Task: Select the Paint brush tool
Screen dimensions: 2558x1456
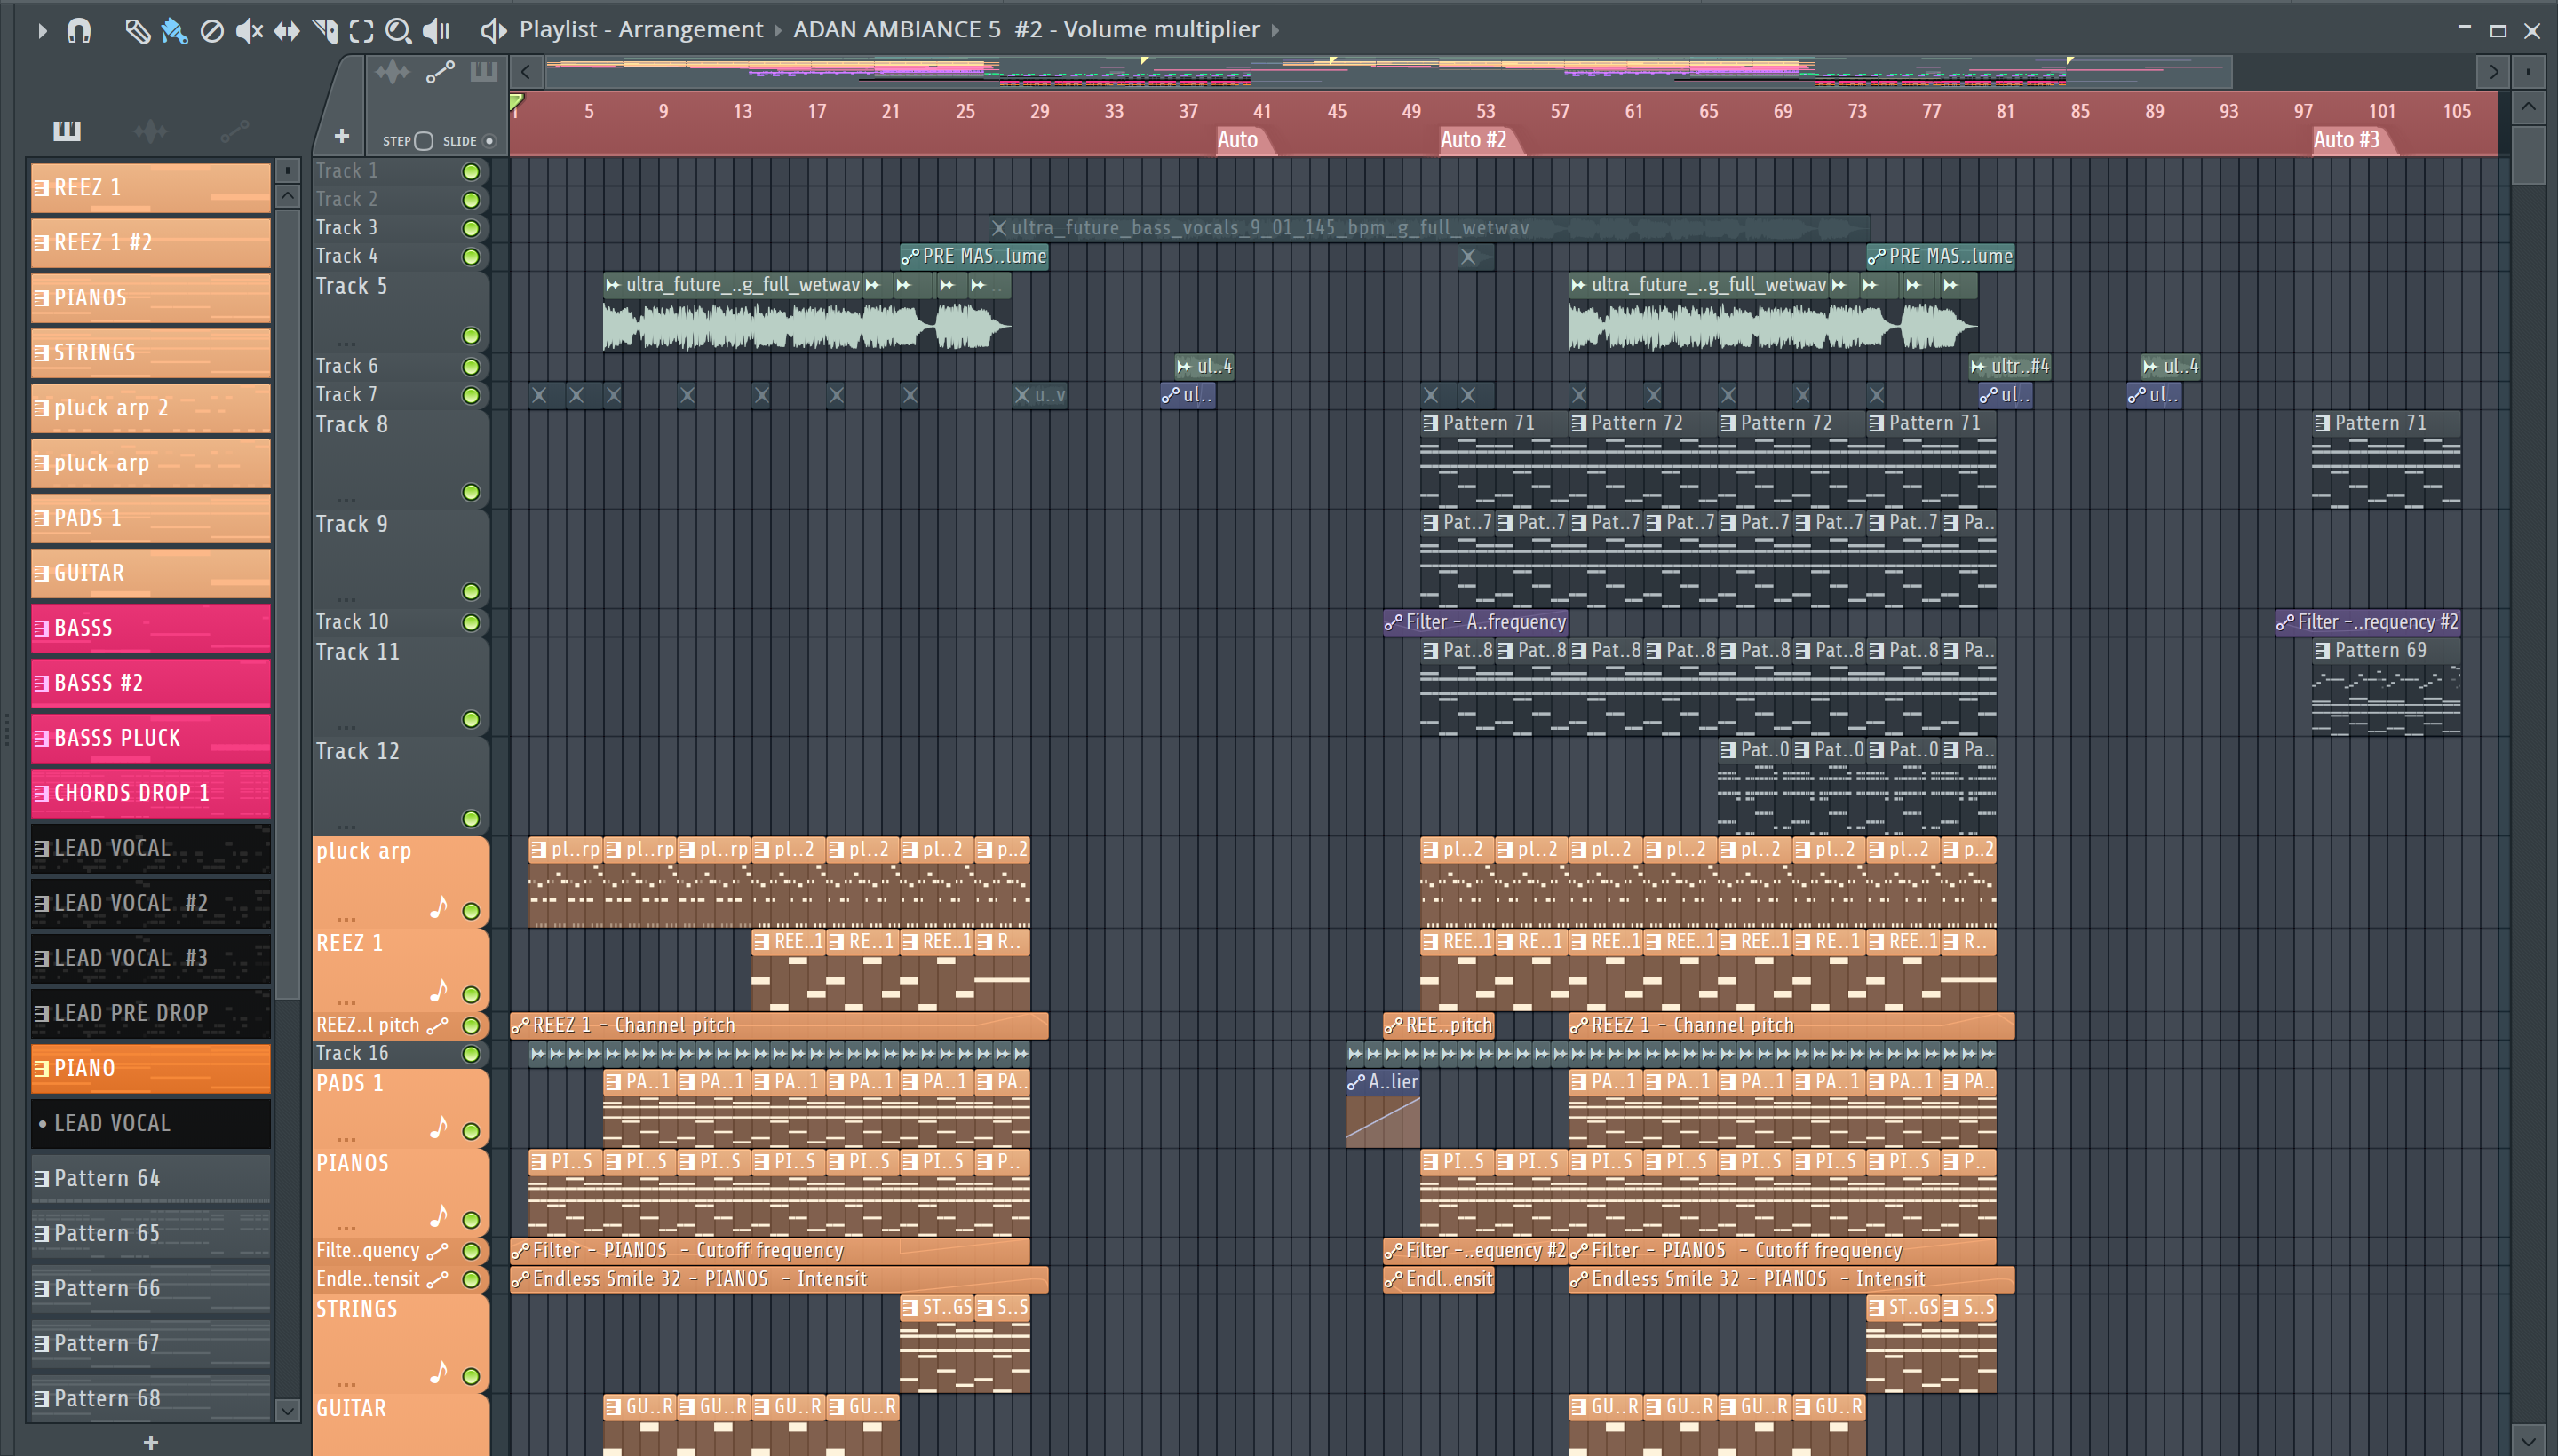Action: pyautogui.click(x=174, y=31)
